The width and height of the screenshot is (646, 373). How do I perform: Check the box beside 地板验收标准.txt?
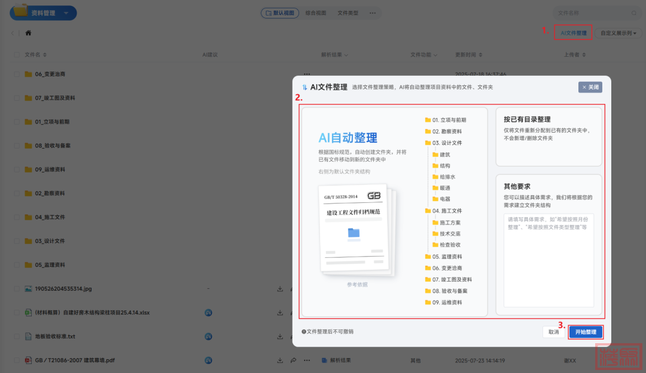[x=17, y=337]
